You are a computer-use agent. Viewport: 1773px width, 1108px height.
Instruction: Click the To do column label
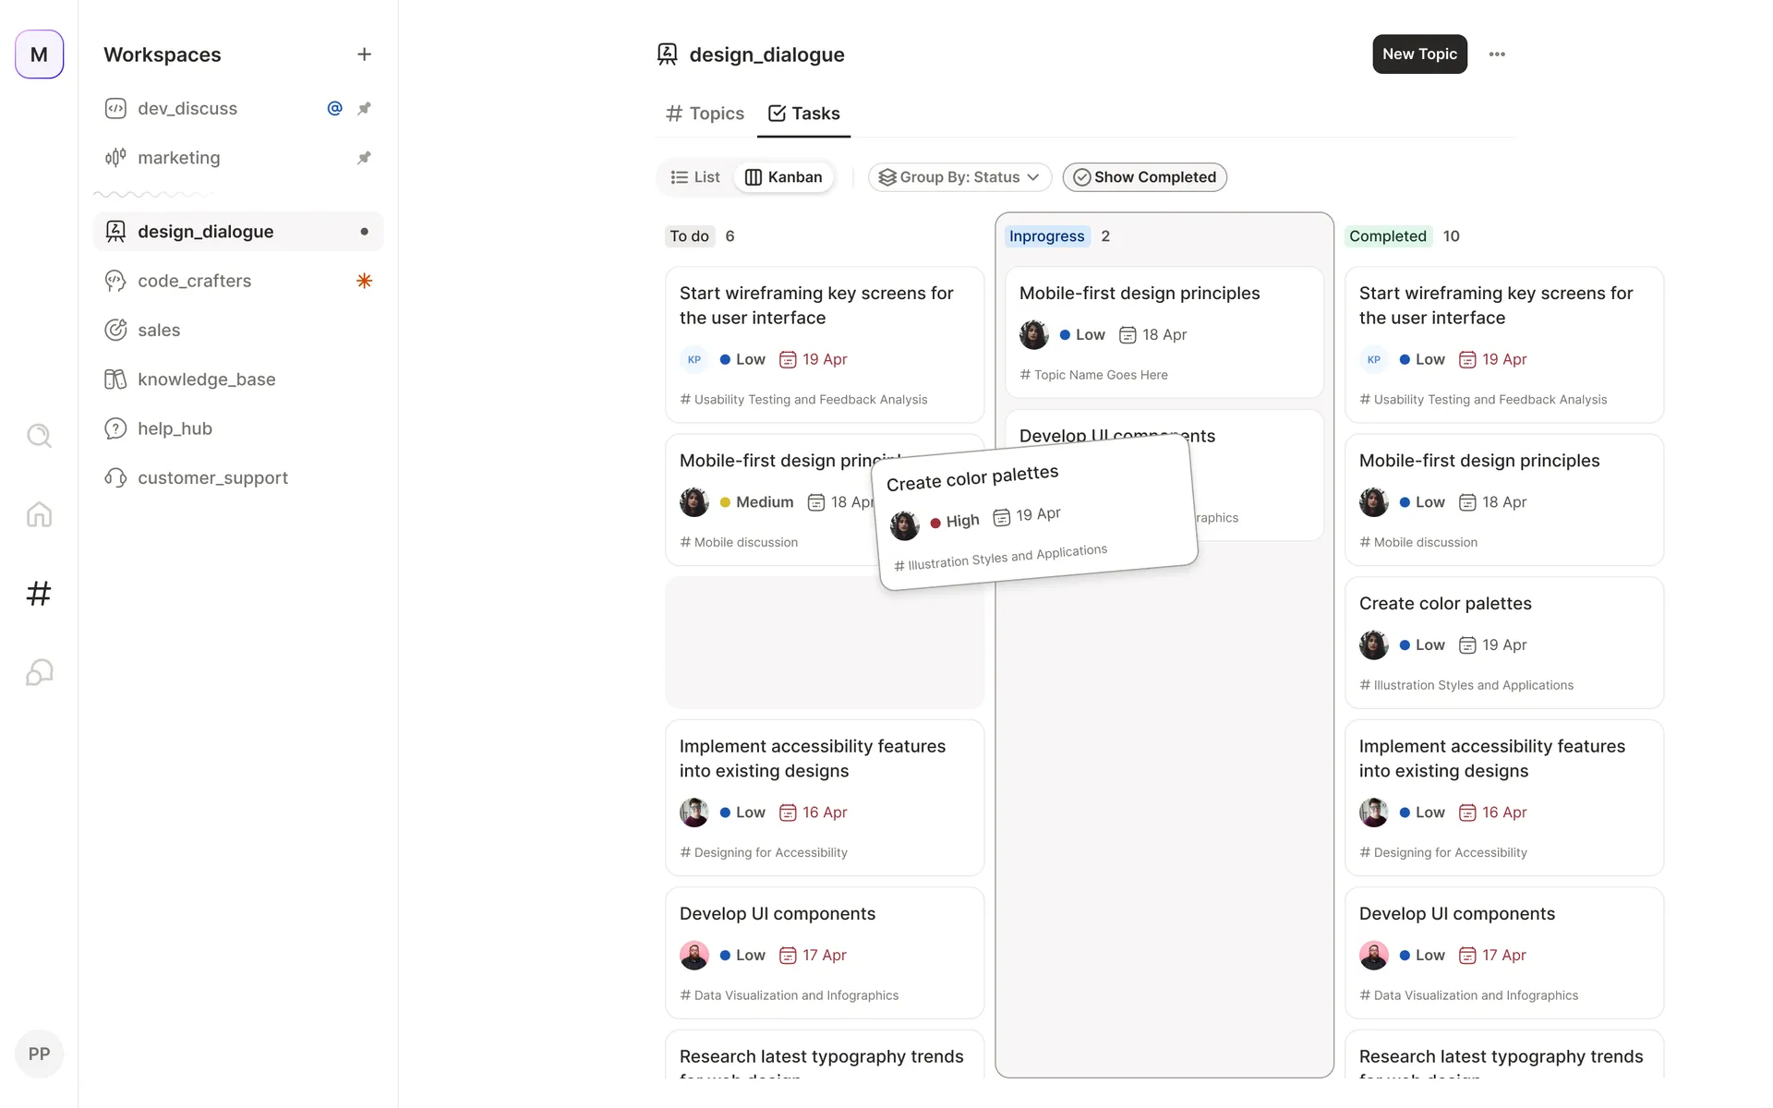coord(689,236)
